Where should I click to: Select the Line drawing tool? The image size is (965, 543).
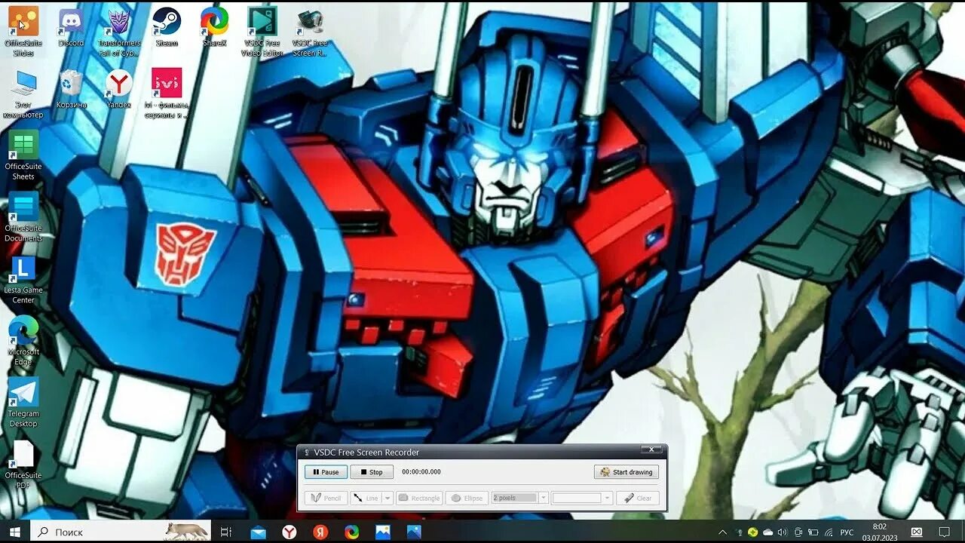366,498
